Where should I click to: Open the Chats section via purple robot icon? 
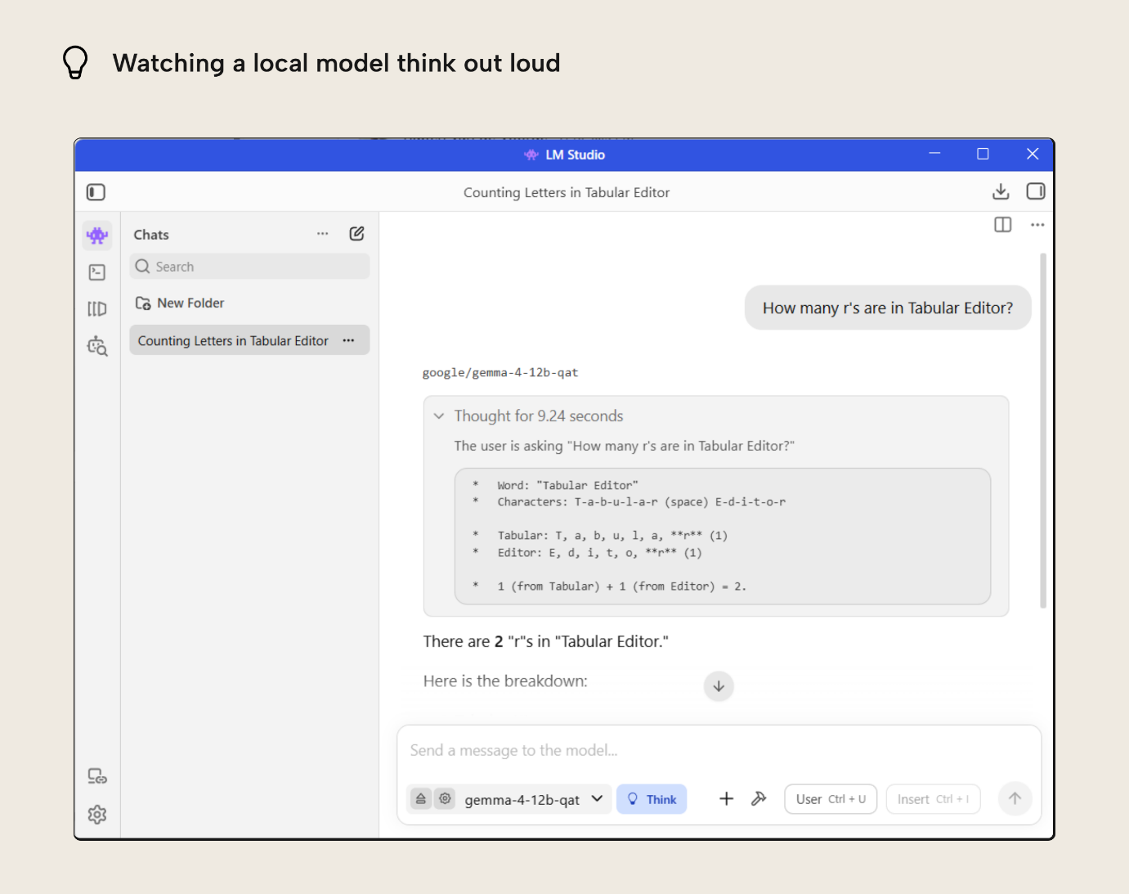pyautogui.click(x=97, y=236)
